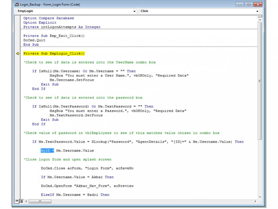Click the horizontal scrollbar right arrow

pos(255,201)
